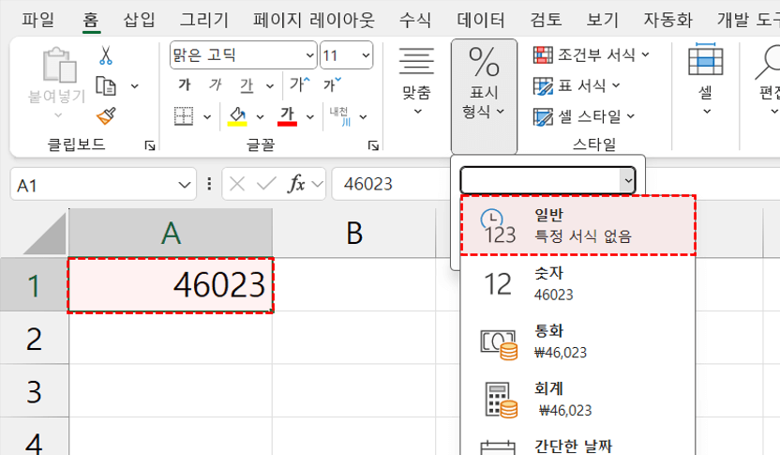Click the formula bar options dots

209,184
